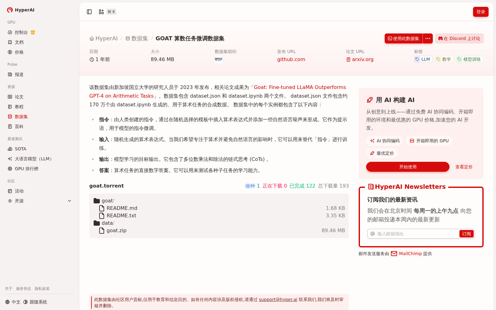Open the arxiv.org paper link
Screen dimensions: 496x310
coord(360,59)
